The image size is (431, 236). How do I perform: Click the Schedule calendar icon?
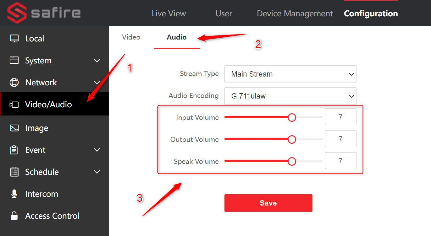[x=14, y=172]
